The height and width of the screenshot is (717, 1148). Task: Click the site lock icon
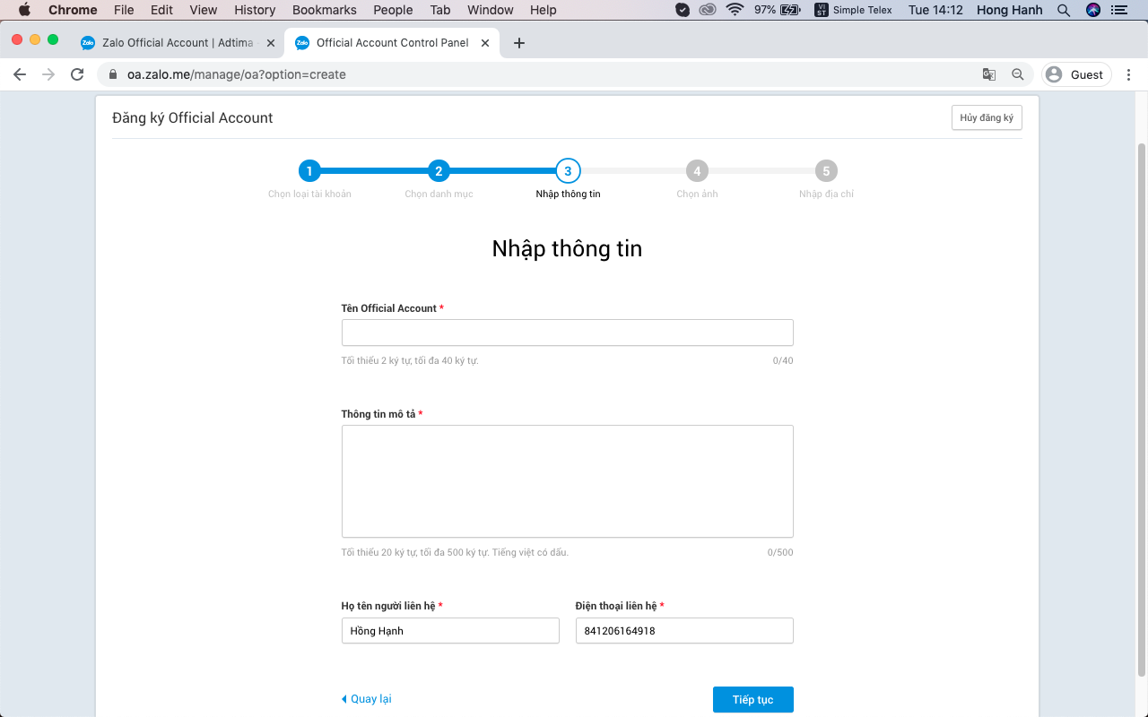click(x=113, y=74)
